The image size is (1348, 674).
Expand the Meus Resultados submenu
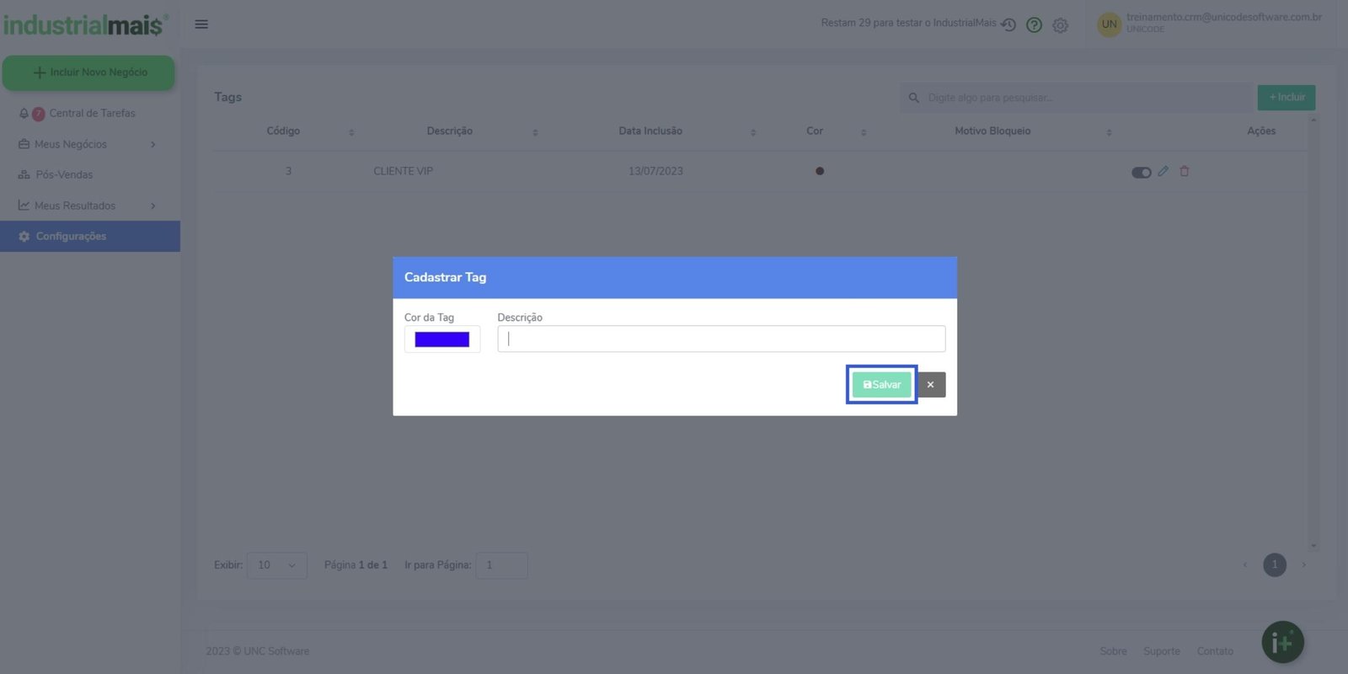[x=152, y=206]
